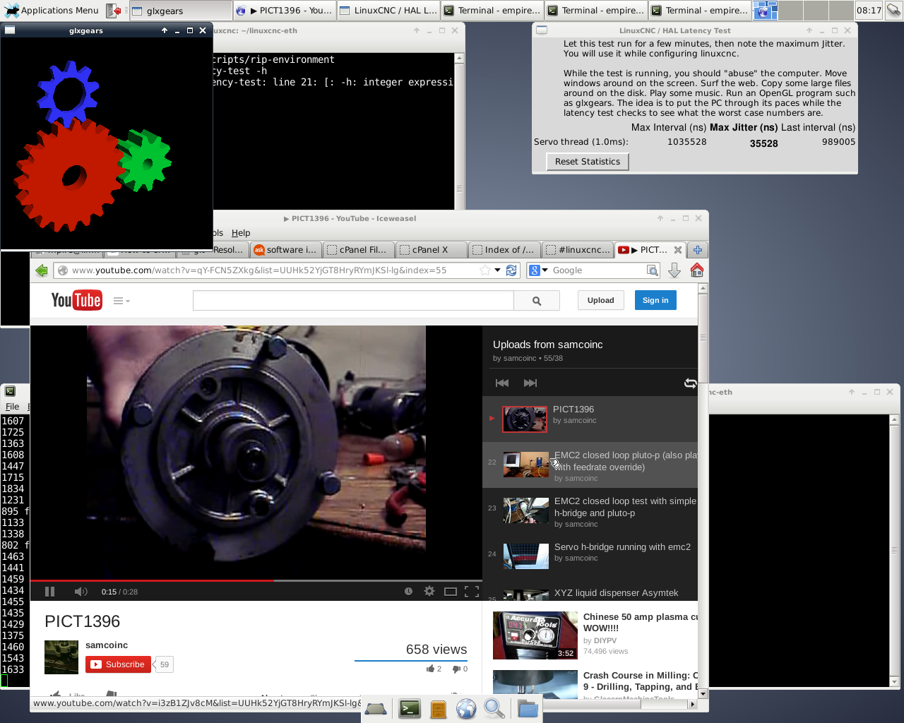Open the samcoinc channel link
904x723 pixels.
tap(107, 645)
